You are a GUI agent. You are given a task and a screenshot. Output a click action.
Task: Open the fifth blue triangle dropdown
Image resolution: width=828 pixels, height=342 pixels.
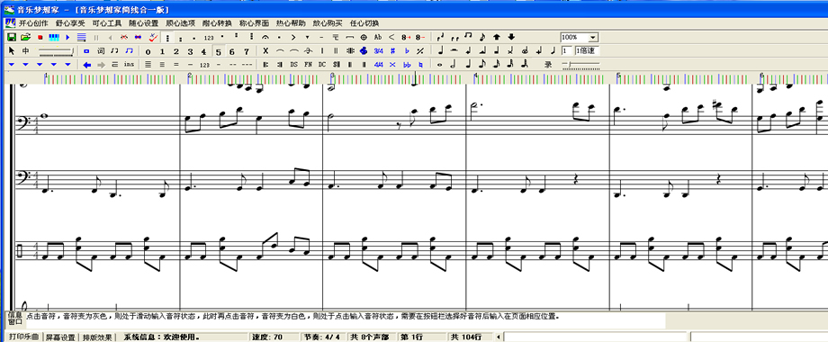(67, 65)
